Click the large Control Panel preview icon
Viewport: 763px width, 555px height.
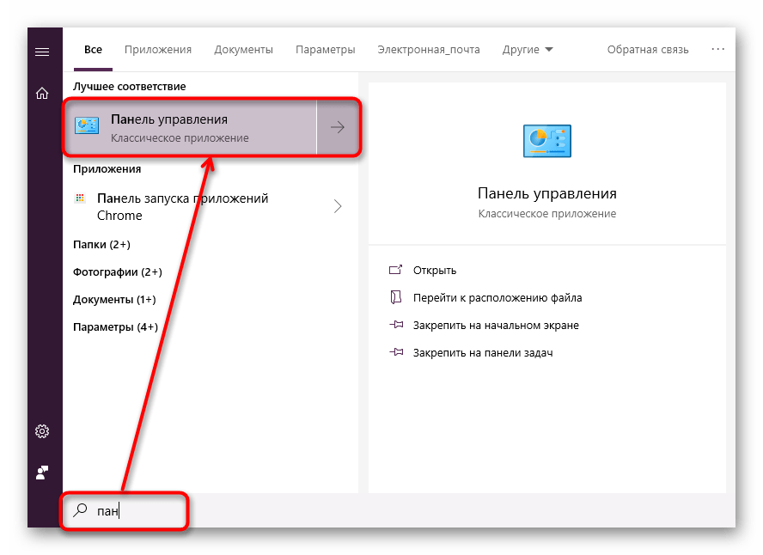[546, 141]
